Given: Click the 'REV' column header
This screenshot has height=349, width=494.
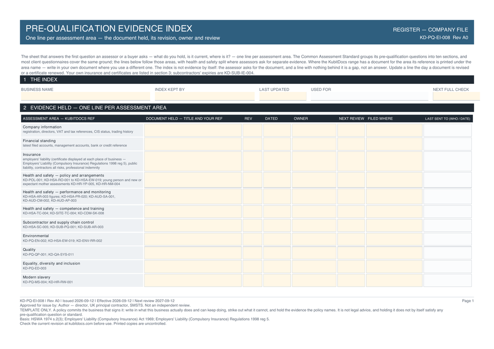Looking at the screenshot, I should pyautogui.click(x=248, y=118).
